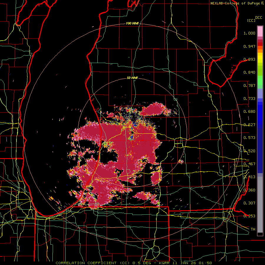Click the KGRR station identifier in caption

164,263
